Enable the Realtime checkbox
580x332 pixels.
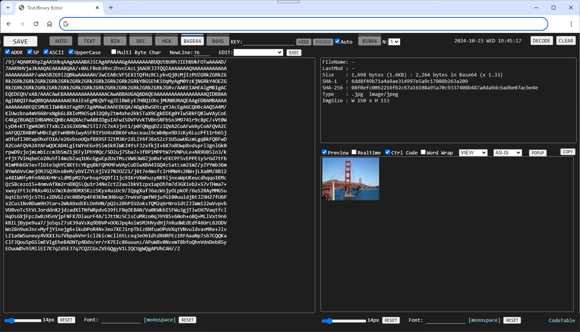click(x=354, y=152)
